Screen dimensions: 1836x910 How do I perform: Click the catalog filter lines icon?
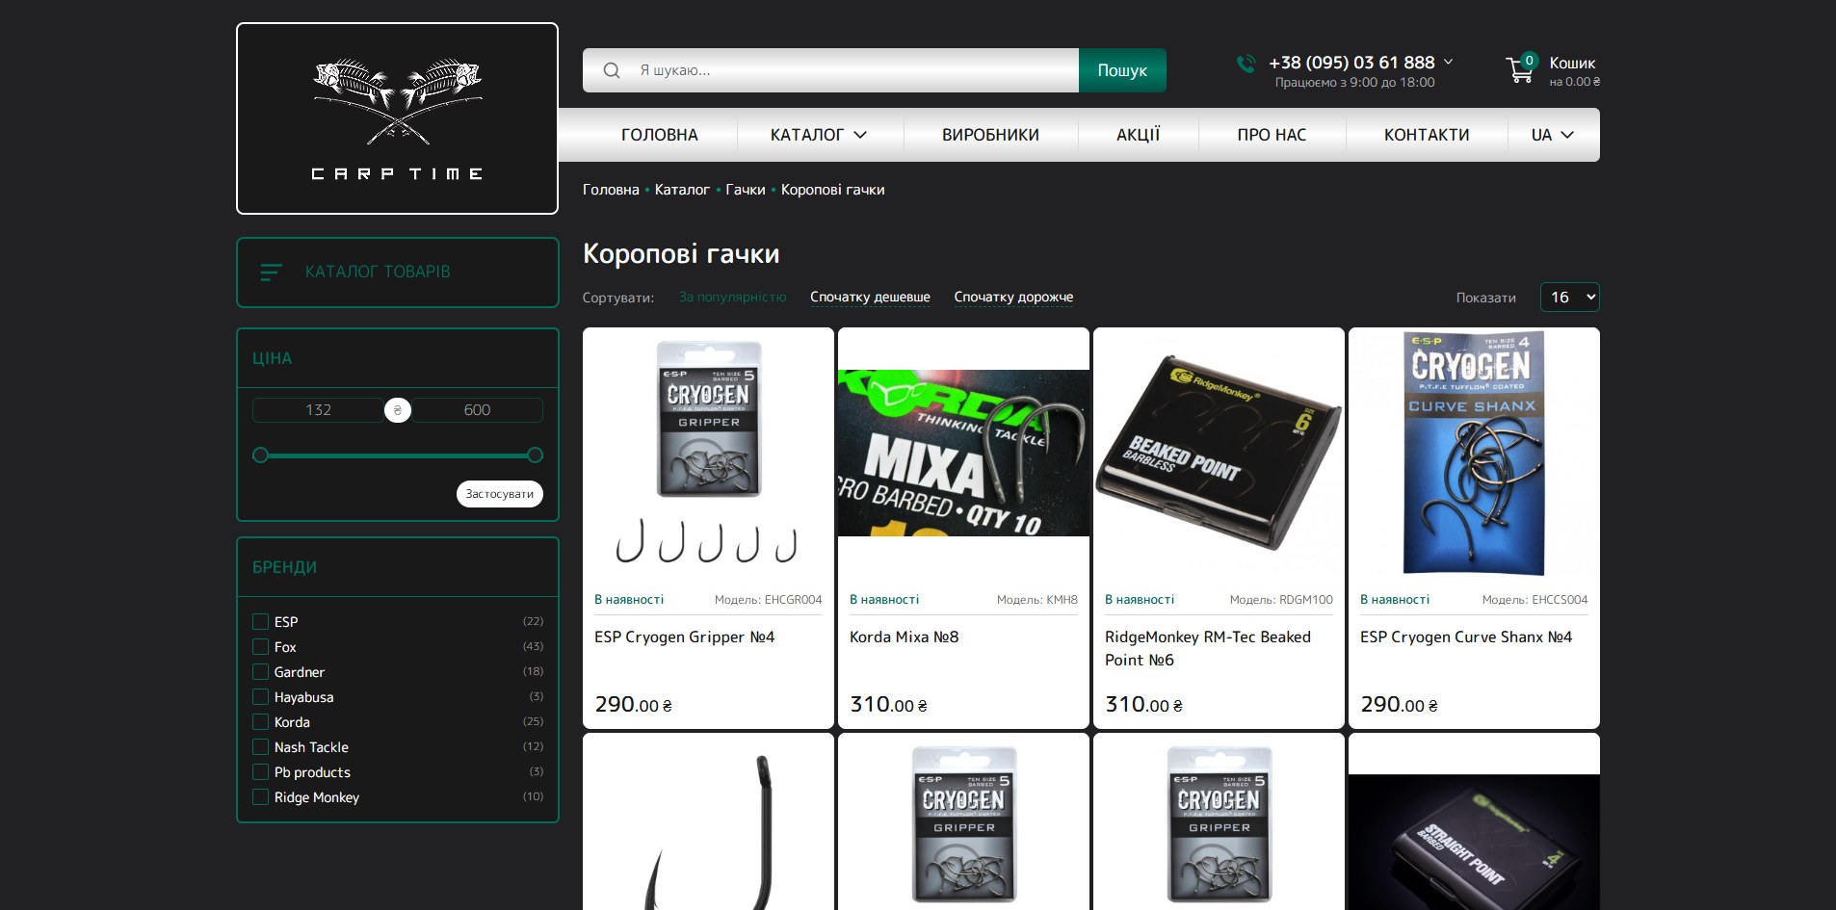click(272, 273)
